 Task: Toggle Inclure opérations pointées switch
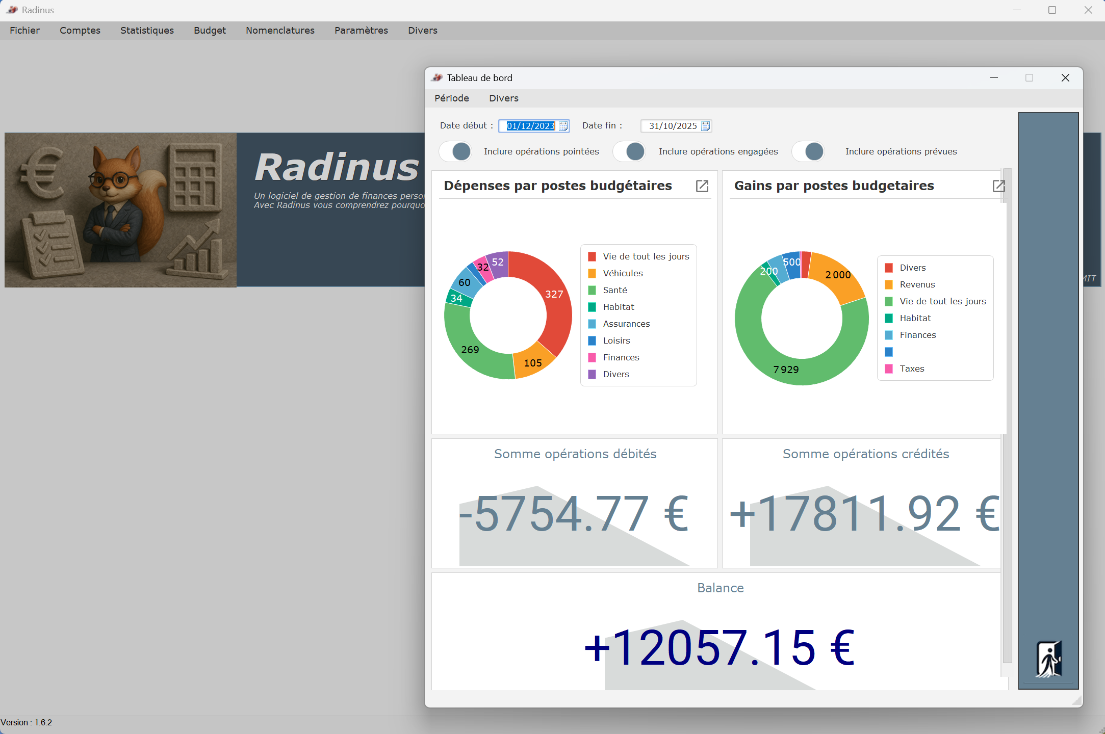455,151
